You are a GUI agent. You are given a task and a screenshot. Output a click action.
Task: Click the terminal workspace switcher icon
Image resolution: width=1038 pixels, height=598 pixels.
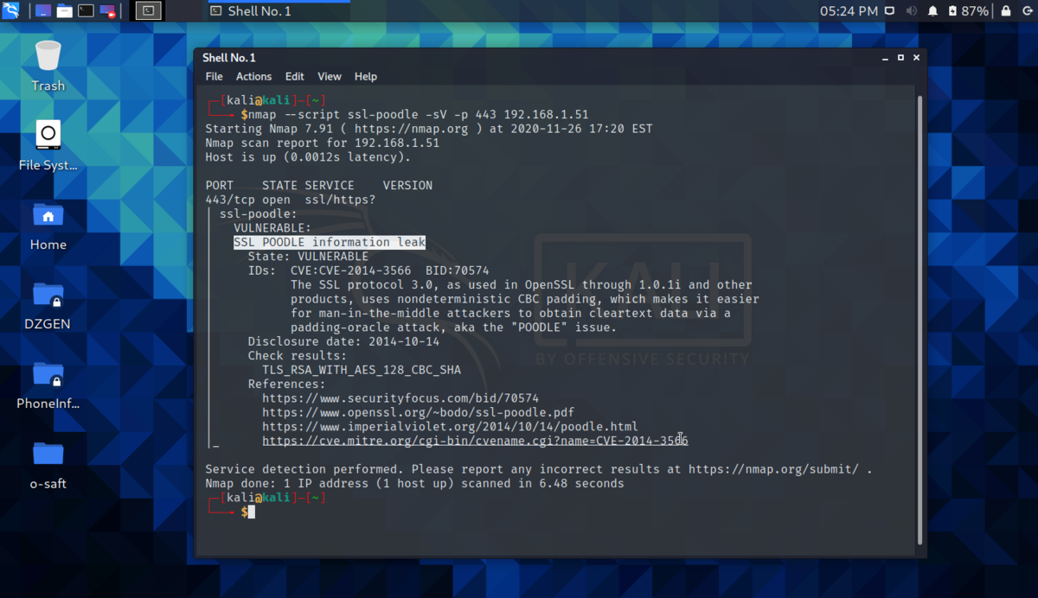point(149,11)
